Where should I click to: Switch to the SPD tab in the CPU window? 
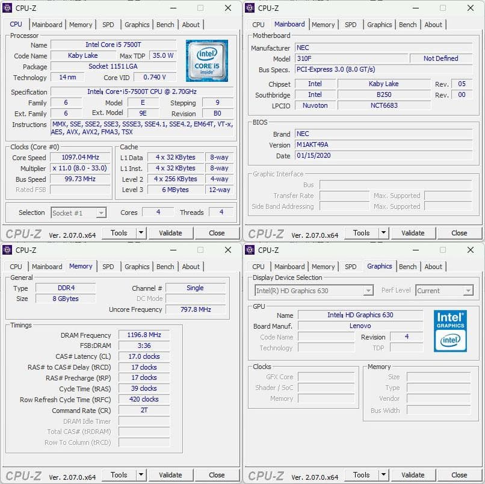point(108,25)
